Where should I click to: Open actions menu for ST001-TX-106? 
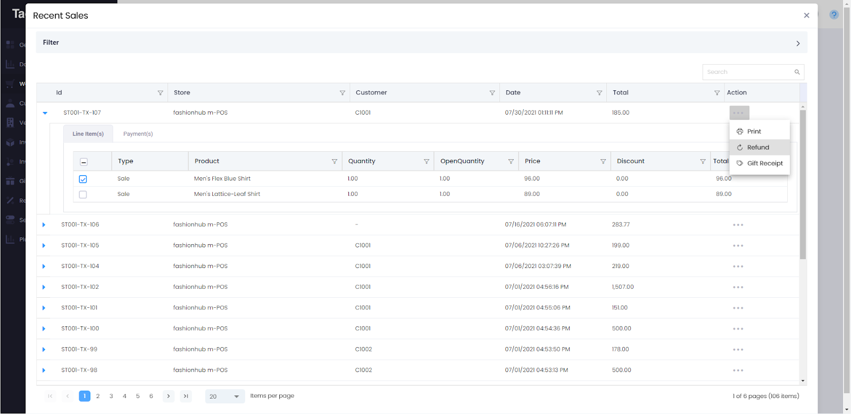pos(738,225)
